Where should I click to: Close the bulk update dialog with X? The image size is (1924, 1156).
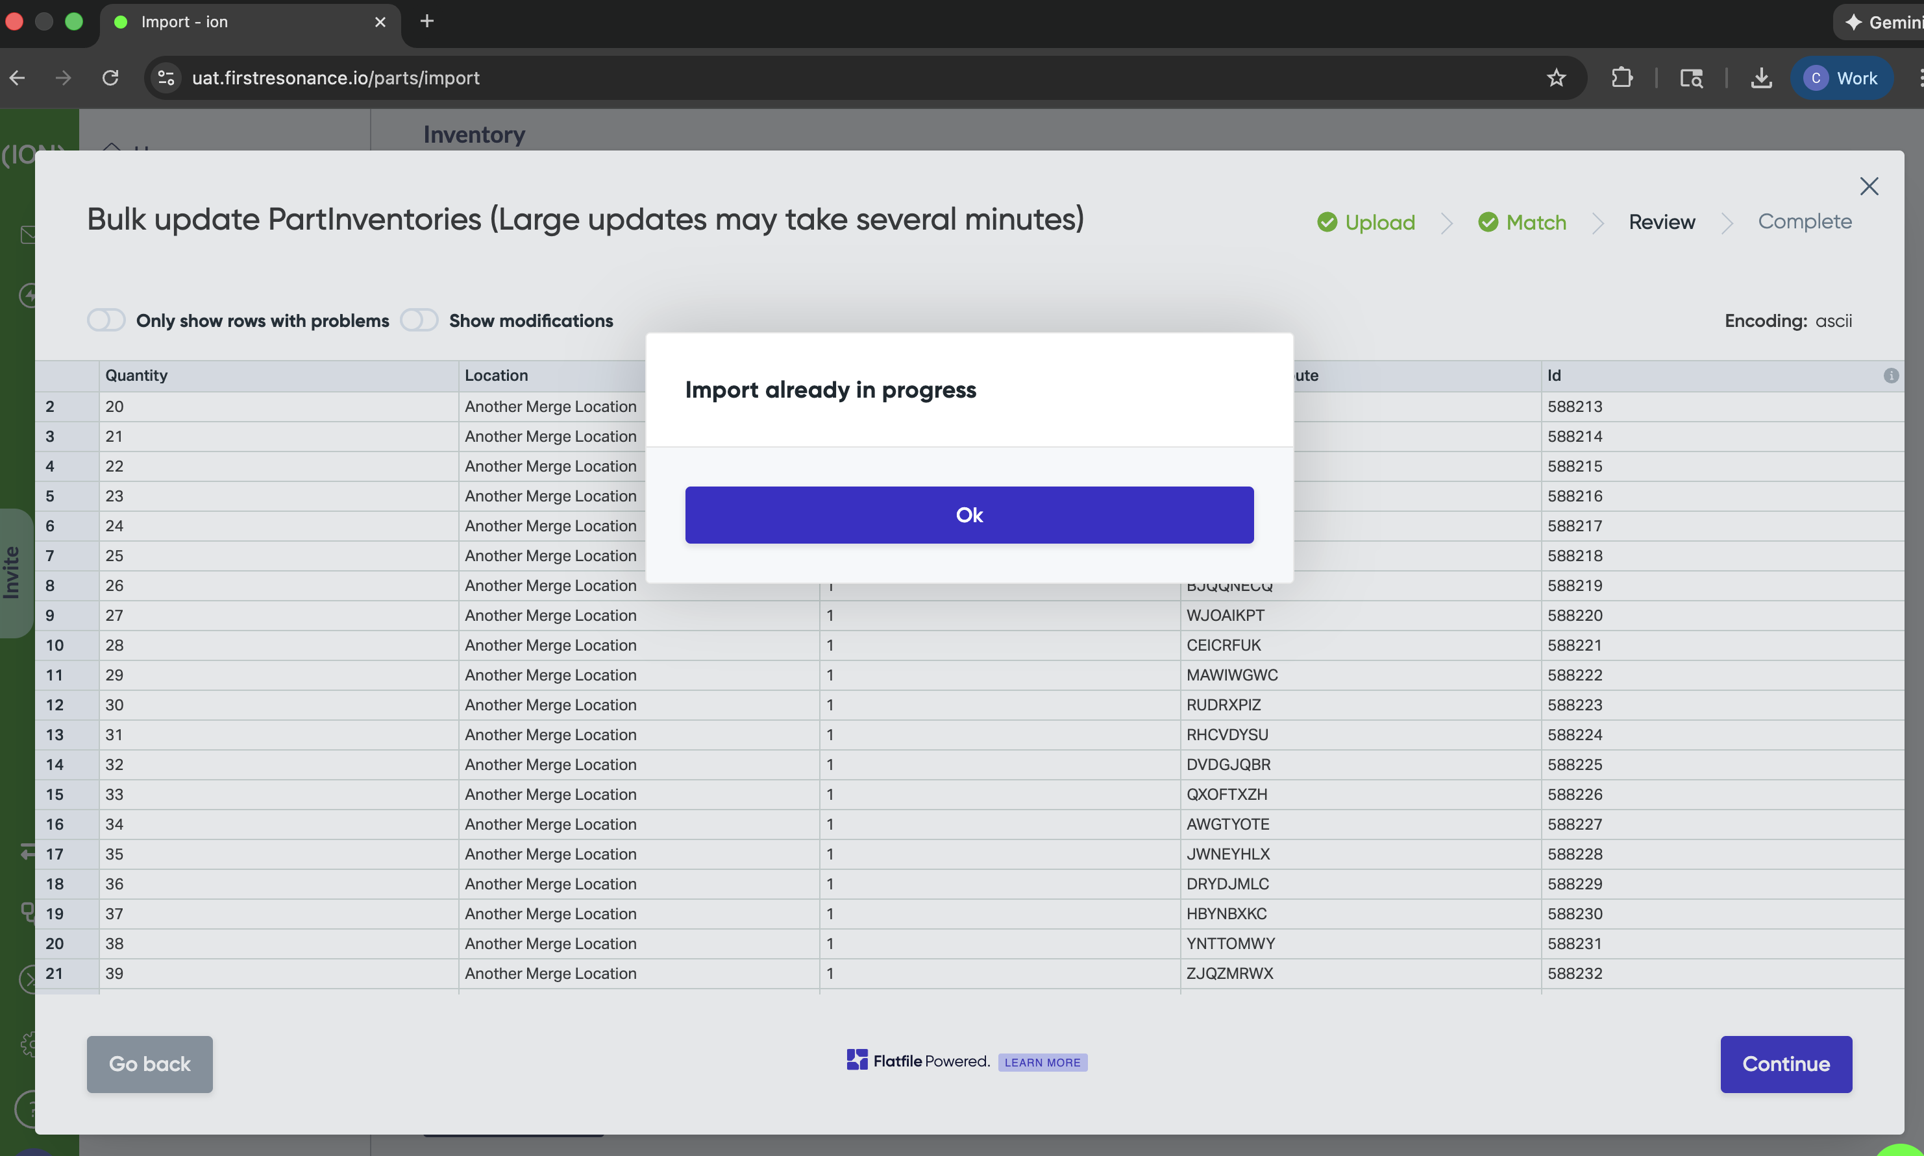[x=1869, y=186]
